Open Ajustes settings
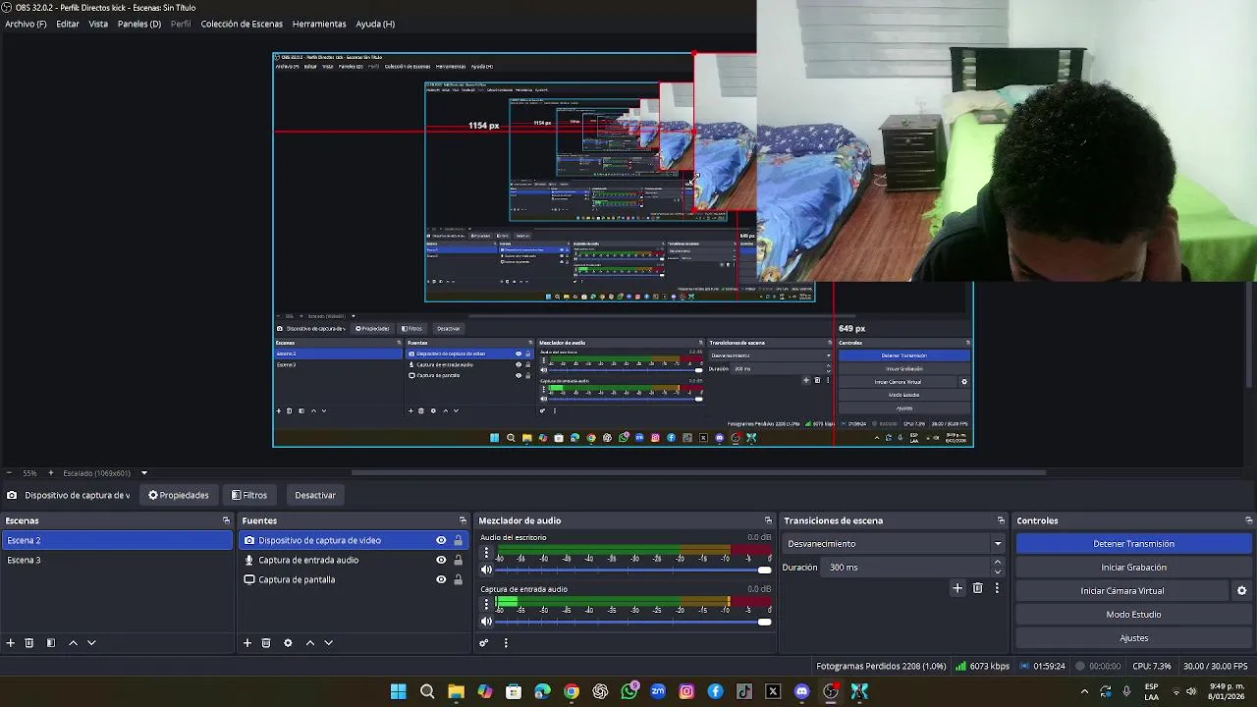The height and width of the screenshot is (707, 1257). [1133, 638]
